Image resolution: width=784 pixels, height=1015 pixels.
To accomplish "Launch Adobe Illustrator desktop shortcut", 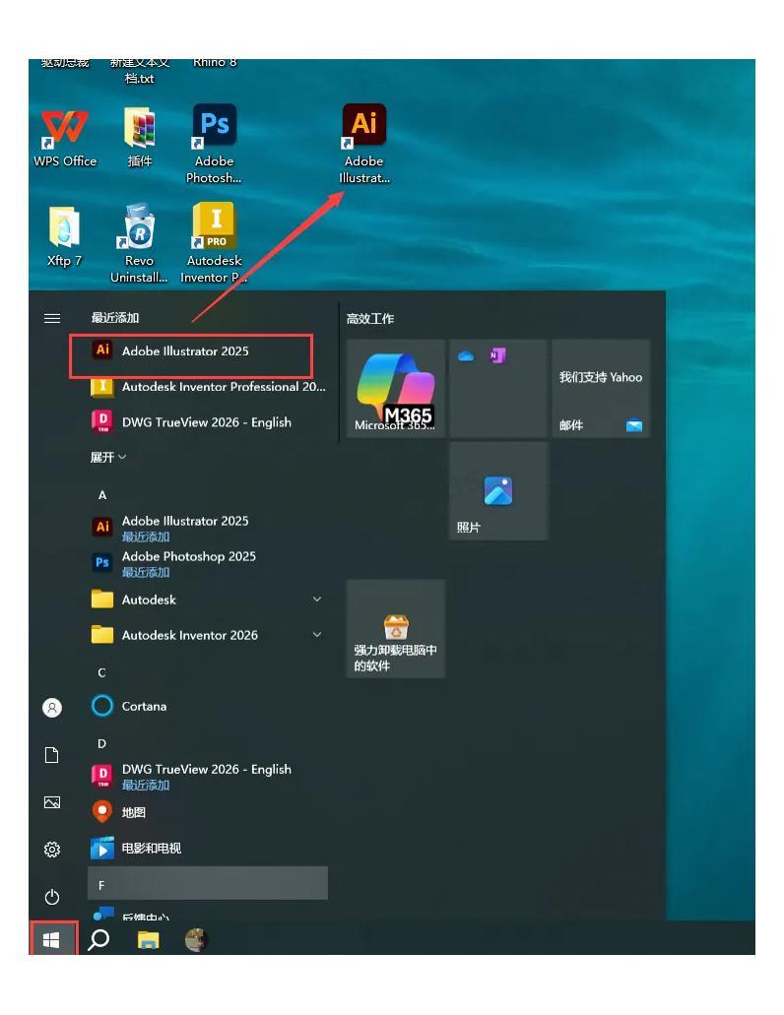I will [363, 144].
